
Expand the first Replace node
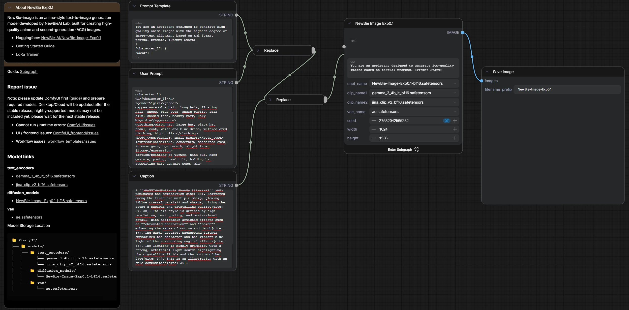tap(258, 50)
